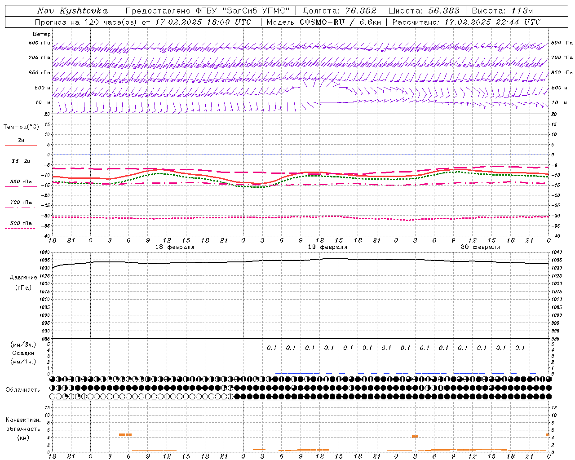The image size is (575, 460).
Task: Click the (км) convective cloud unit label
Action: click(23, 438)
